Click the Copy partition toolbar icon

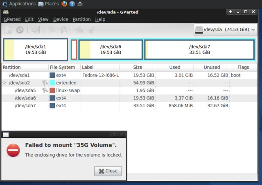click(x=52, y=30)
